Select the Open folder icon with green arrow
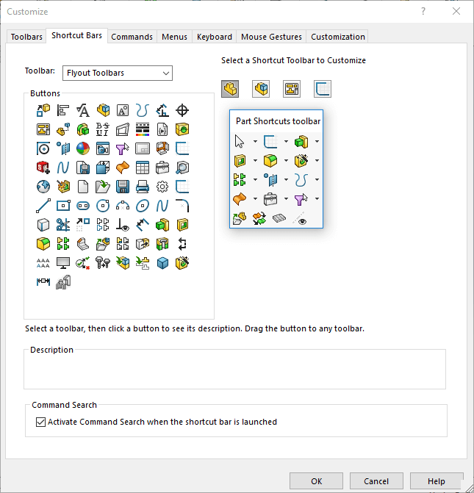 click(x=103, y=187)
